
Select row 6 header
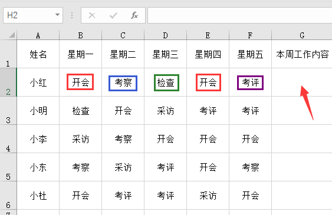8,196
